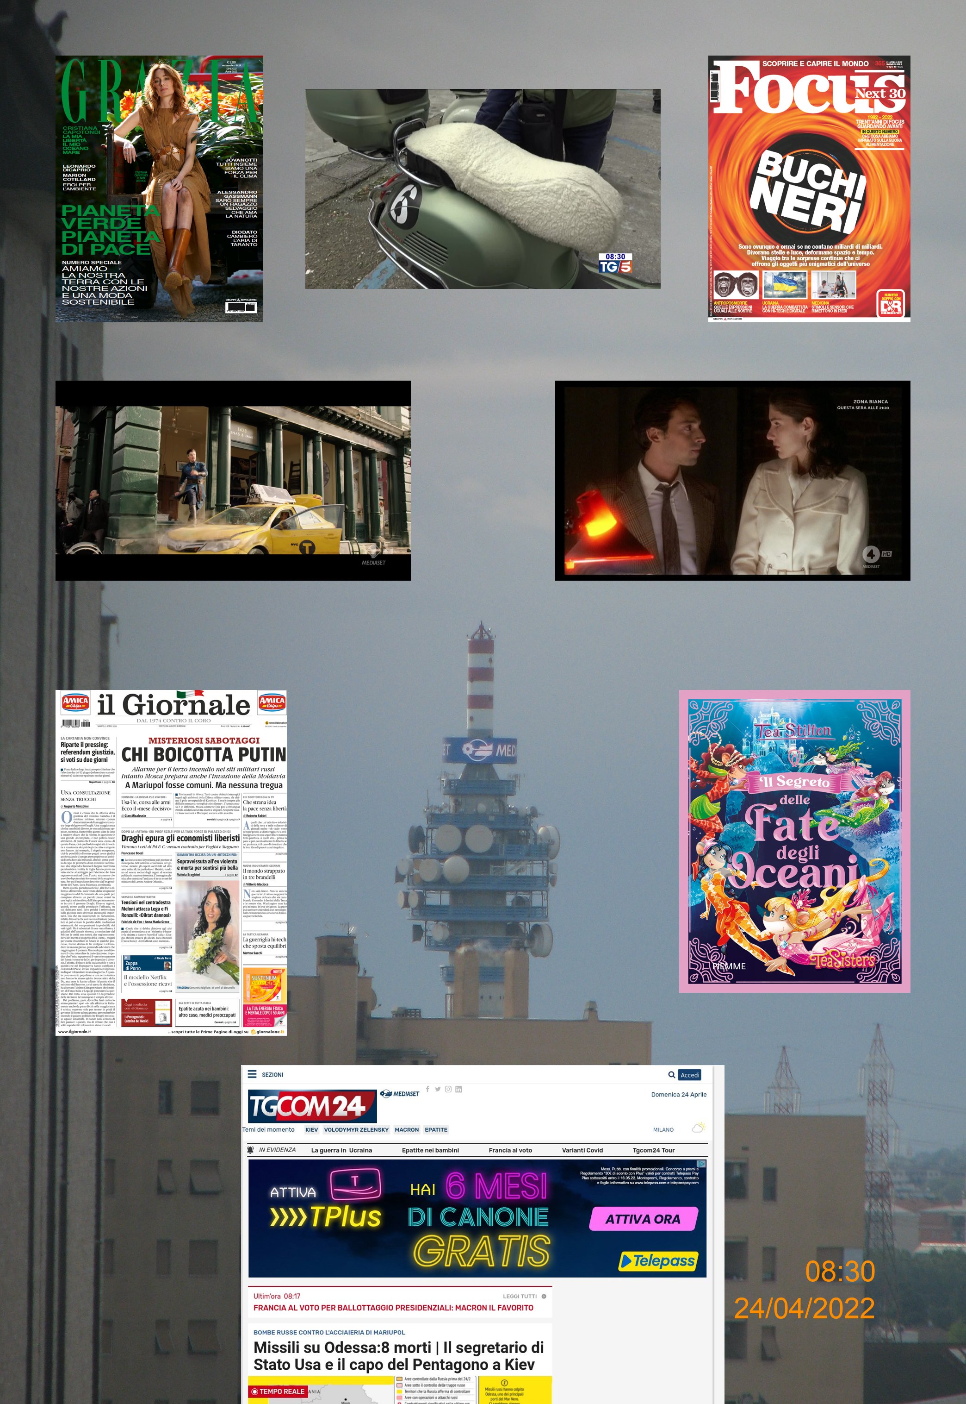Click the Focus Buchi Neri cover
Image resolution: width=966 pixels, height=1404 pixels.
point(809,188)
